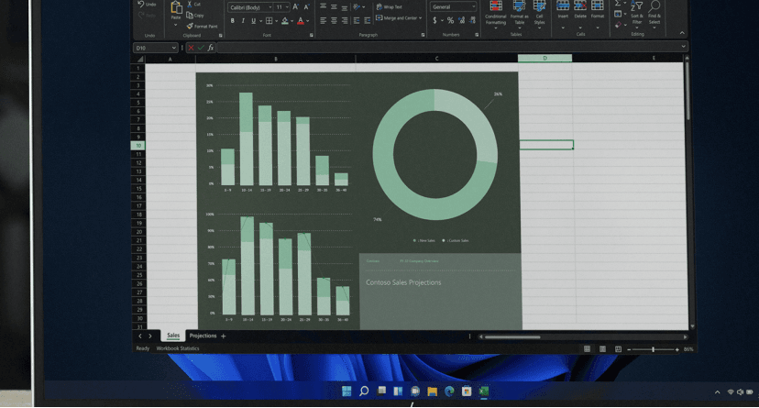Launch Excel from the taskbar

pyautogui.click(x=484, y=391)
